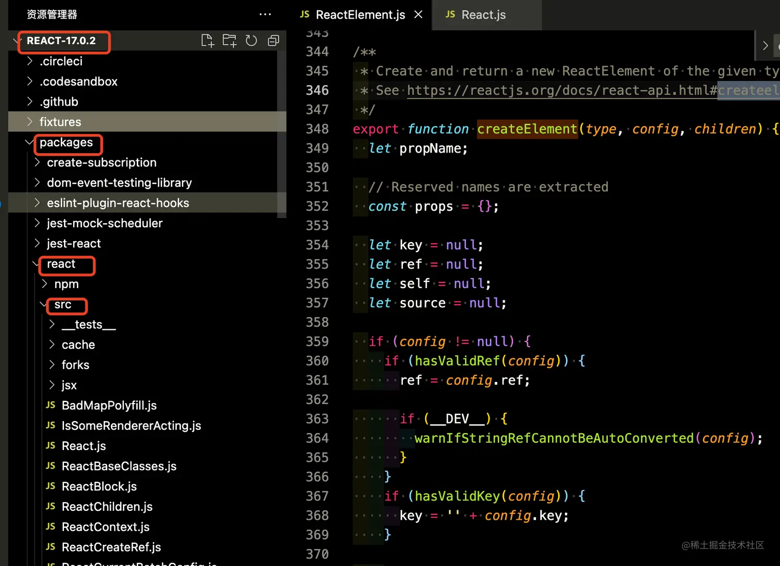Click the explorer panel vertical scrollbar
The width and height of the screenshot is (780, 566).
tap(282, 134)
